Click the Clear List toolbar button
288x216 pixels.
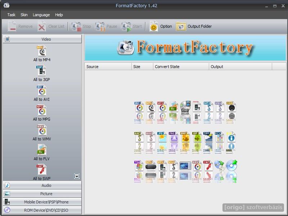(x=51, y=26)
